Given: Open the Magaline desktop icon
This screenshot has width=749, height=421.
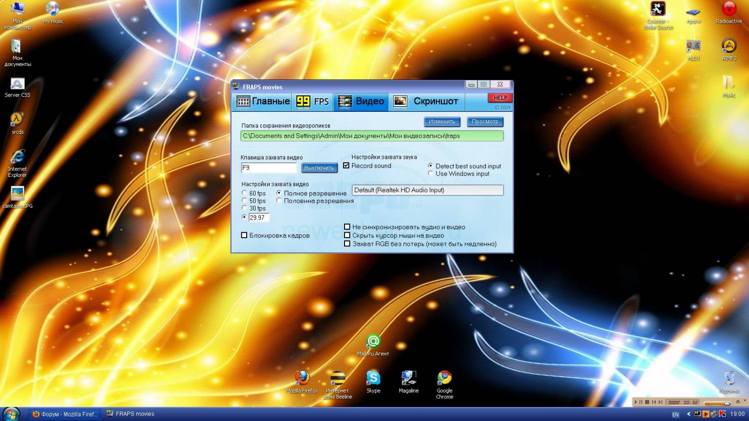Looking at the screenshot, I should tap(408, 379).
